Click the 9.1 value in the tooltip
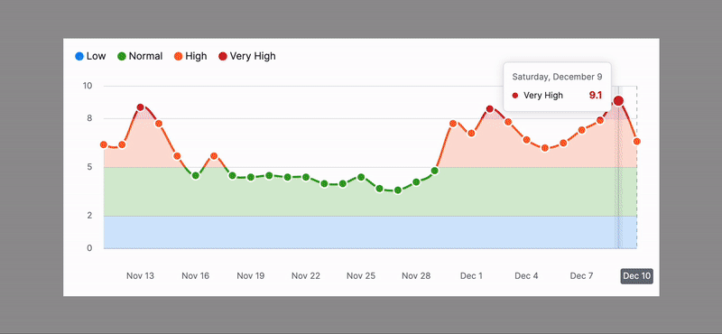This screenshot has width=722, height=334. (x=596, y=96)
